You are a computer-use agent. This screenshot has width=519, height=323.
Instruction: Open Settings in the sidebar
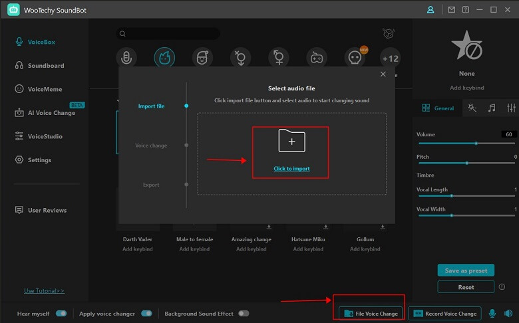(33, 160)
